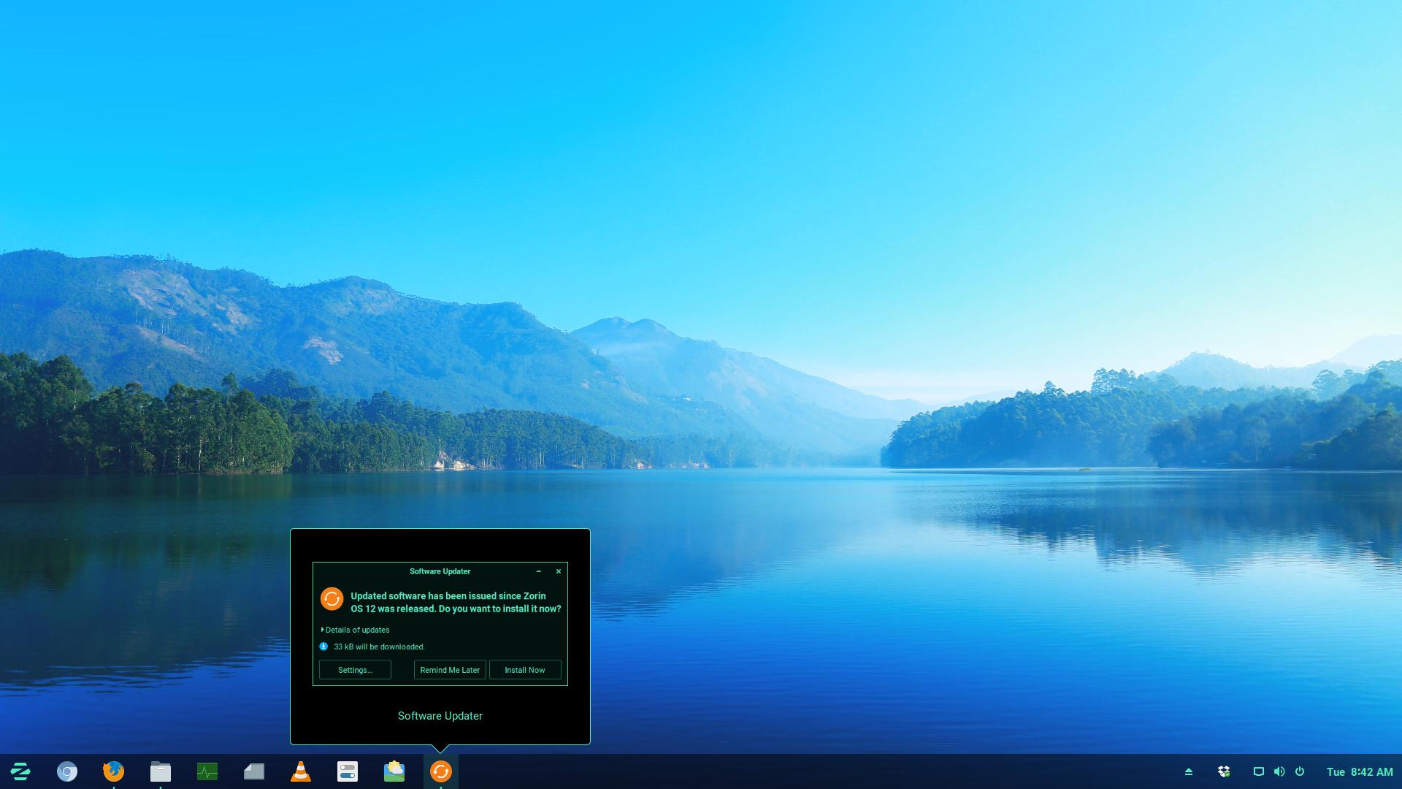Open the Tweak tool toggles icon
This screenshot has height=789, width=1402.
click(348, 771)
